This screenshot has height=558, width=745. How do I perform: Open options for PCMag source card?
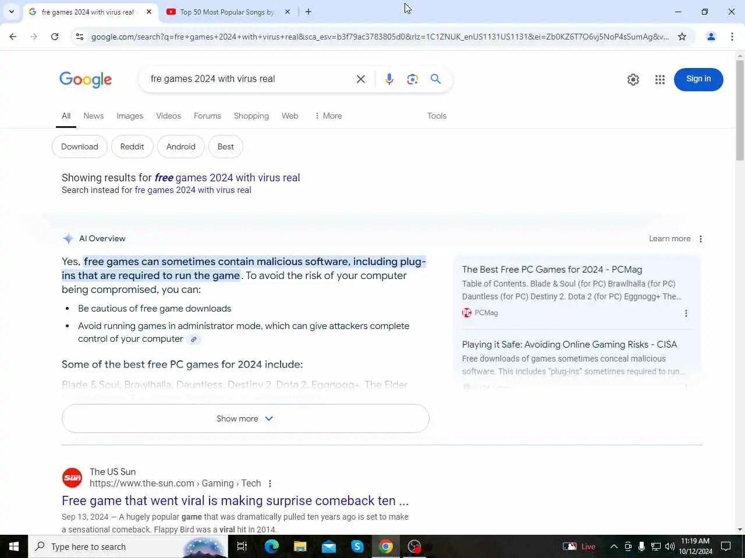click(x=686, y=313)
